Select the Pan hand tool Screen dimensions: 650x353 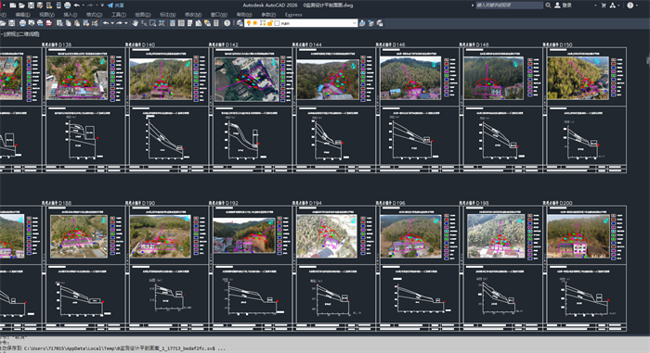(136, 23)
